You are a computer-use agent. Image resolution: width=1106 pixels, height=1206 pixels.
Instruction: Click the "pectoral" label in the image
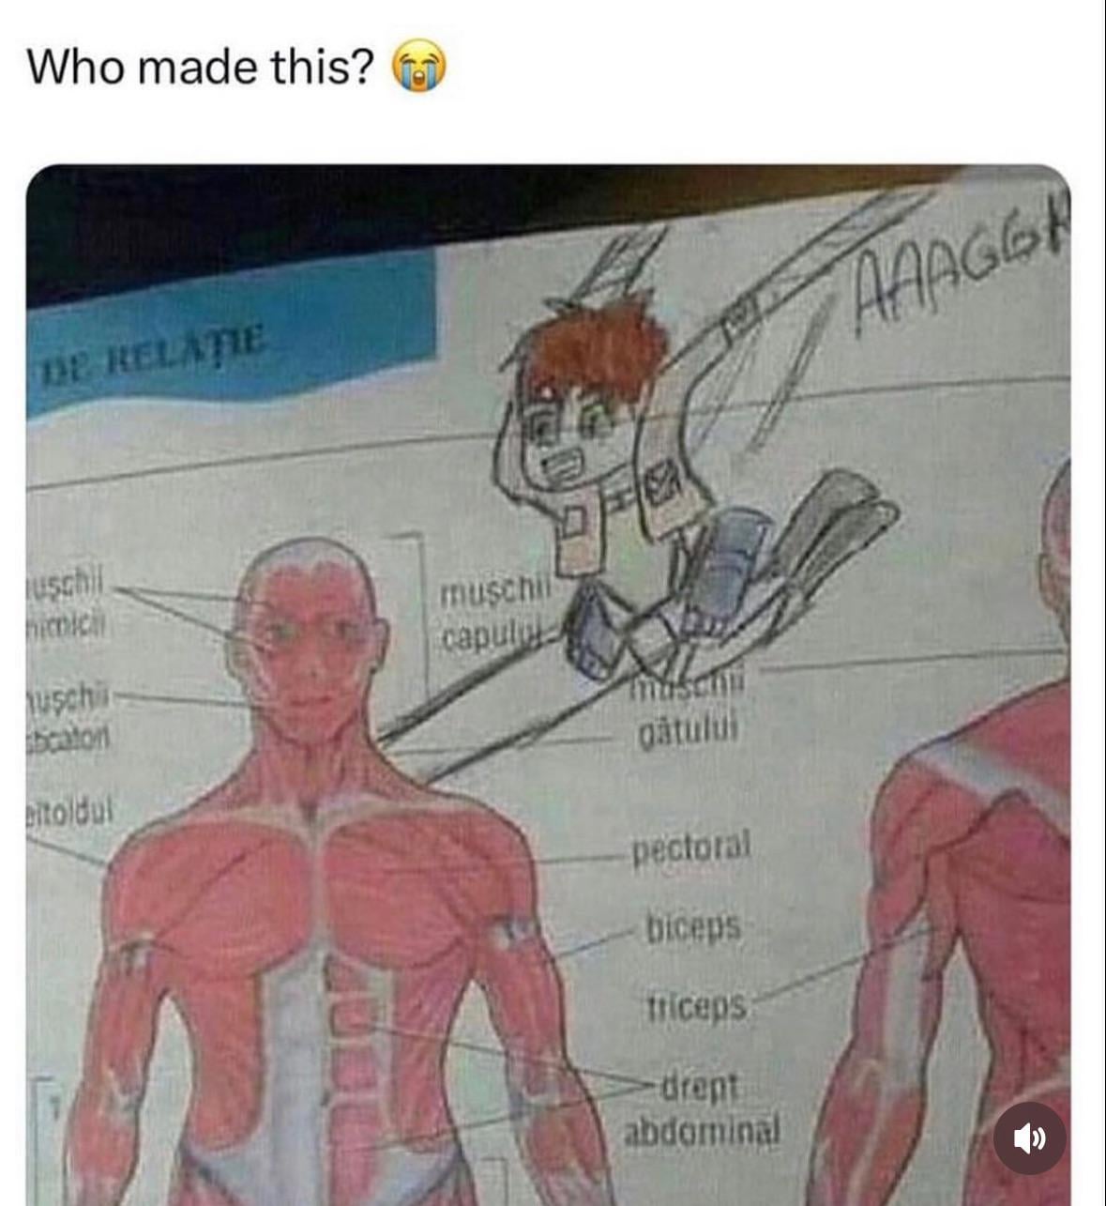(x=692, y=847)
